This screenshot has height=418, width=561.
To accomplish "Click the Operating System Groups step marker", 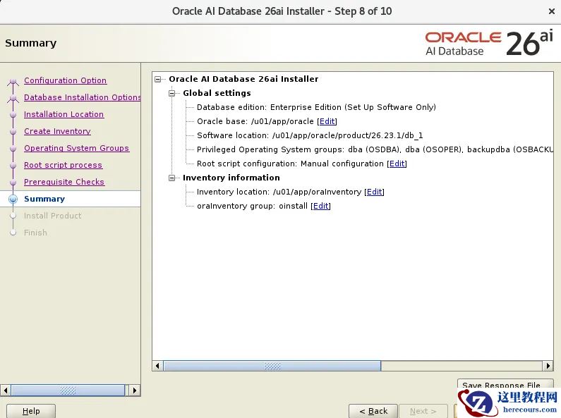I will tap(13, 149).
